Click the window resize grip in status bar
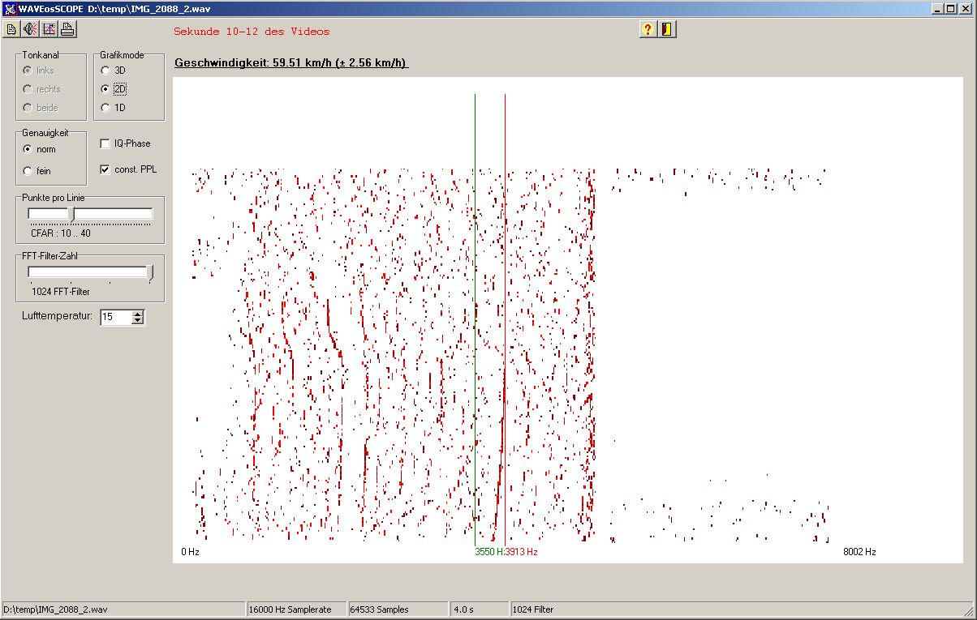 969,611
